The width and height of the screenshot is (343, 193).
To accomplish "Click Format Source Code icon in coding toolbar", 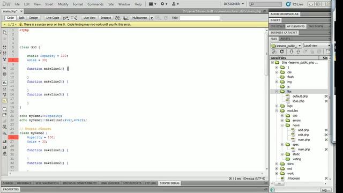I will [5, 154].
